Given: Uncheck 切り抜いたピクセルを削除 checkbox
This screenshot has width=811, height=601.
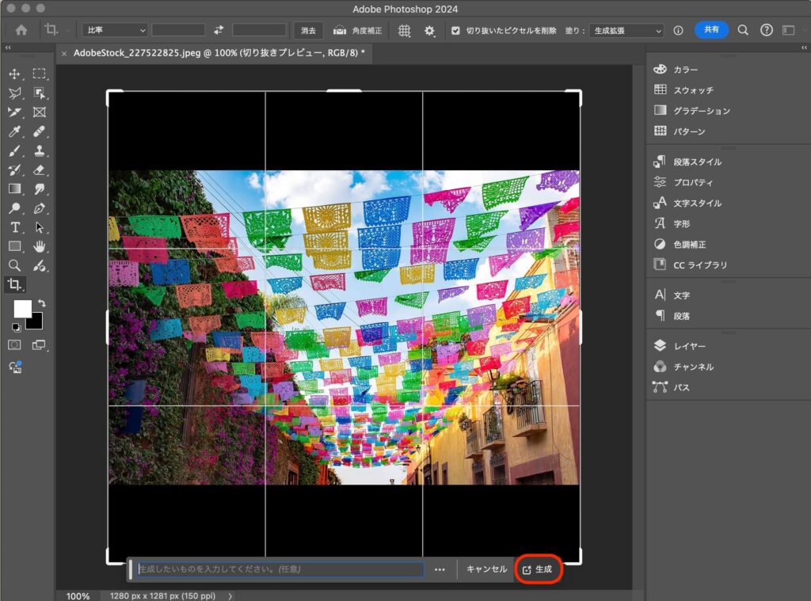Looking at the screenshot, I should (x=455, y=31).
